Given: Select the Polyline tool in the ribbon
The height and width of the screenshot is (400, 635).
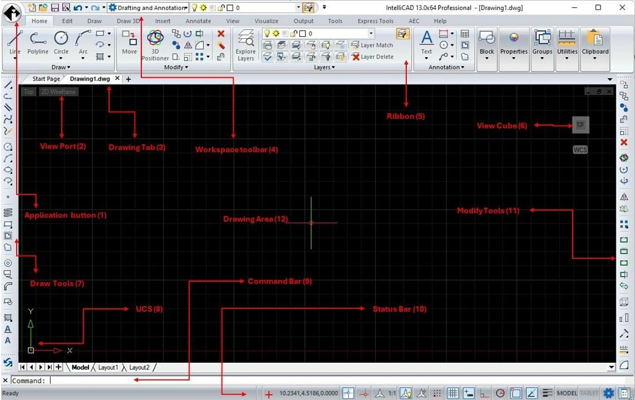Looking at the screenshot, I should (38, 43).
